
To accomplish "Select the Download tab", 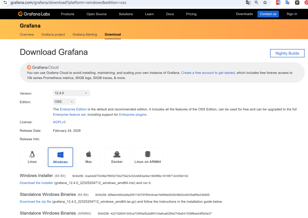I will point(113,35).
